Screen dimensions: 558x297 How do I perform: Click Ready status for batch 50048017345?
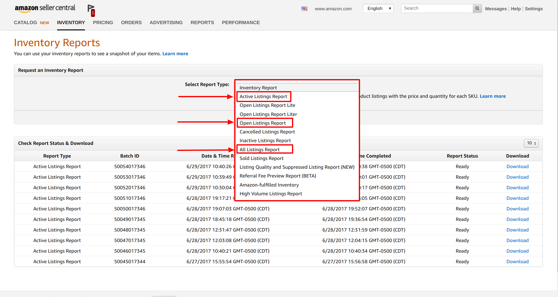click(x=462, y=230)
